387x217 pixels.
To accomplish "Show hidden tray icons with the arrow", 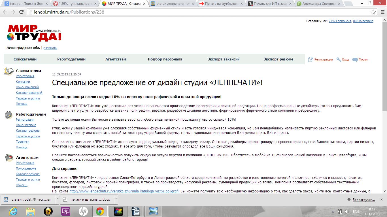I will pos(333,212).
